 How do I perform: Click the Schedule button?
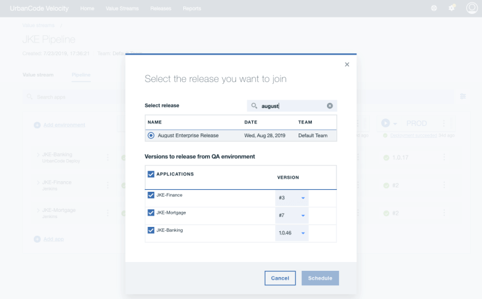(x=320, y=278)
